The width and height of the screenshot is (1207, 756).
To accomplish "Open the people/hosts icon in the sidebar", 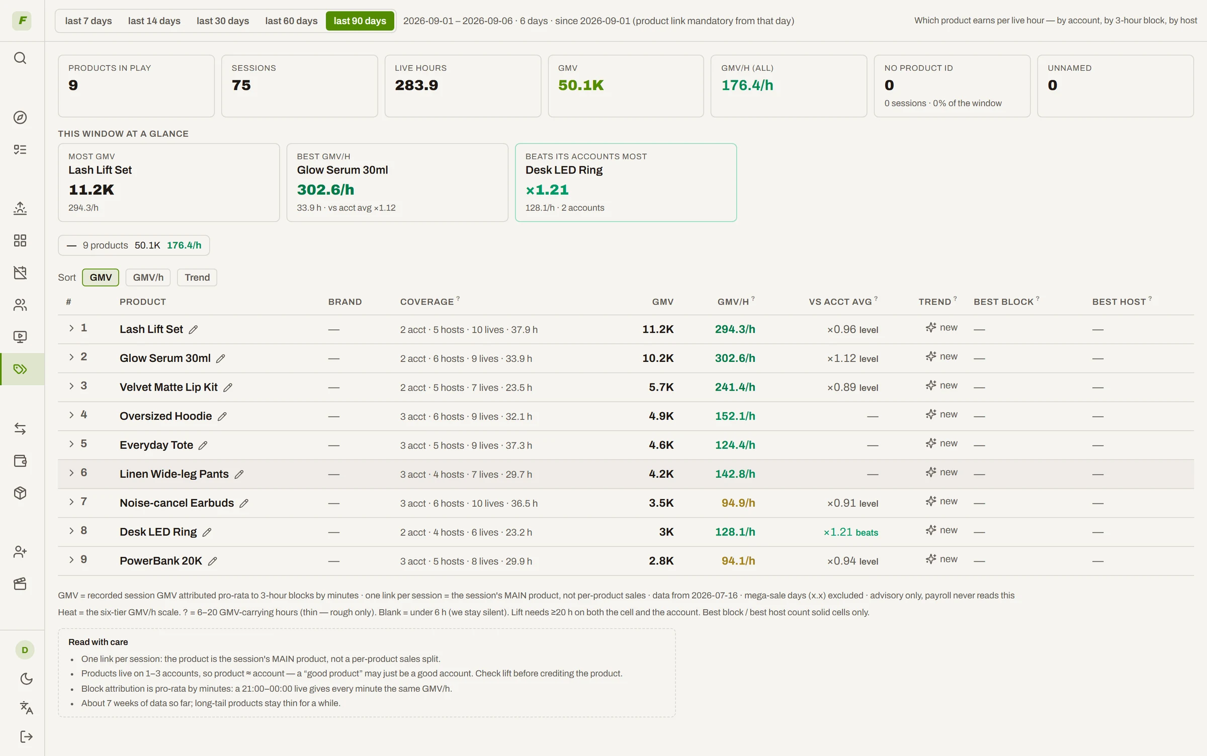I will (20, 305).
